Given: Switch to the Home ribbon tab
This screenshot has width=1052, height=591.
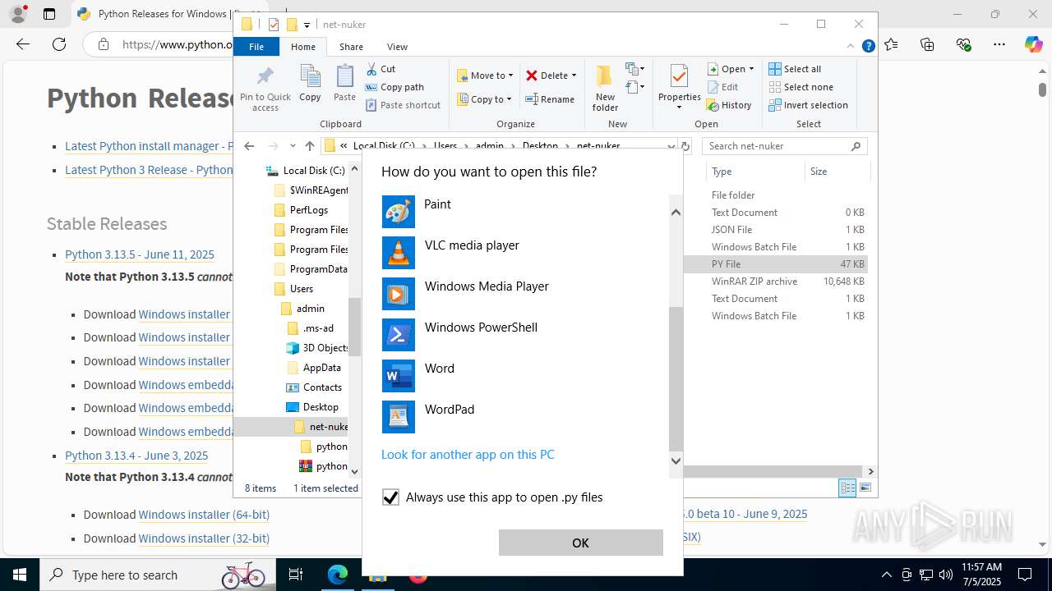Looking at the screenshot, I should click(x=303, y=47).
